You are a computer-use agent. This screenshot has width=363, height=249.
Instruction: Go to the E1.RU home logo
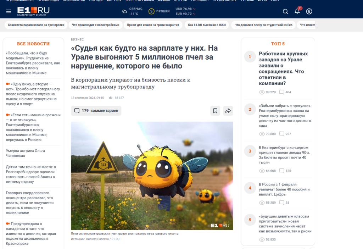[33, 11]
